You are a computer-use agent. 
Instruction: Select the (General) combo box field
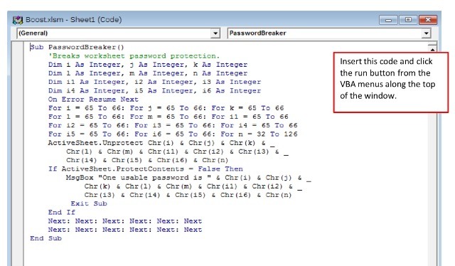(x=118, y=33)
